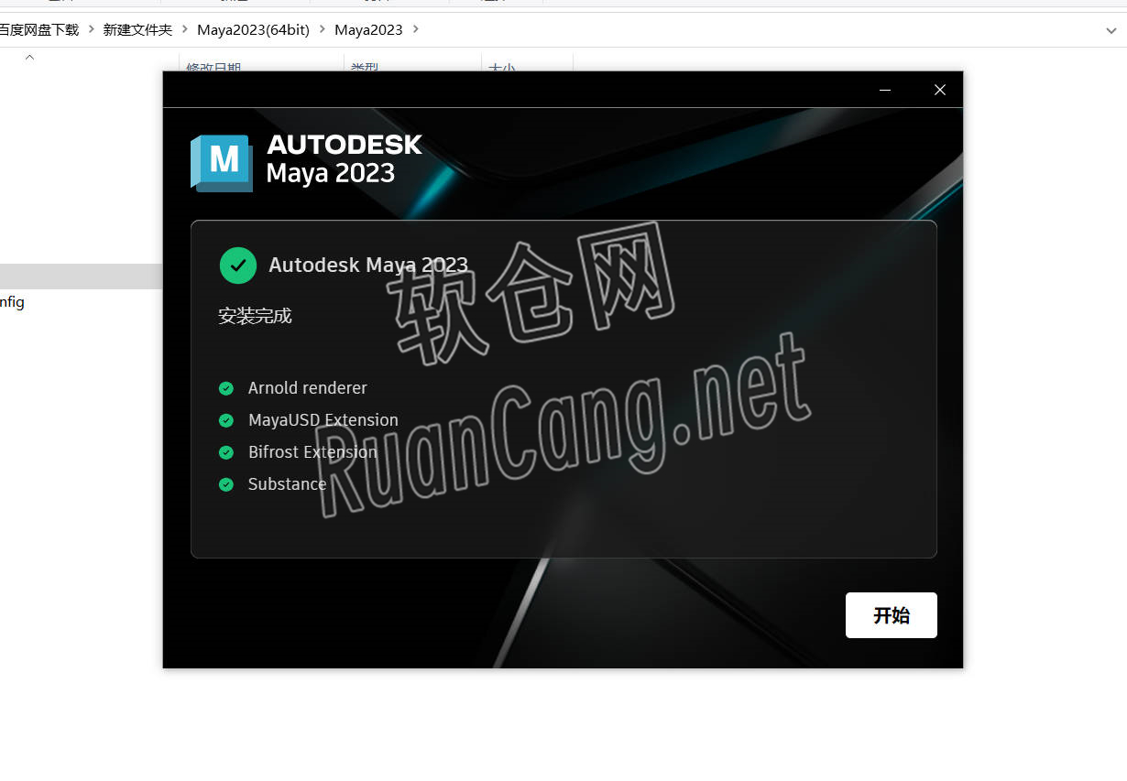This screenshot has height=781, width=1127.
Task: Open the address bar history dropdown
Action: 1111,30
